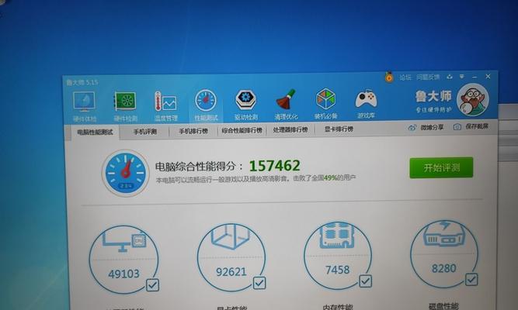Click 鲁大师 5.15 title text
518x310 pixels.
click(x=82, y=82)
